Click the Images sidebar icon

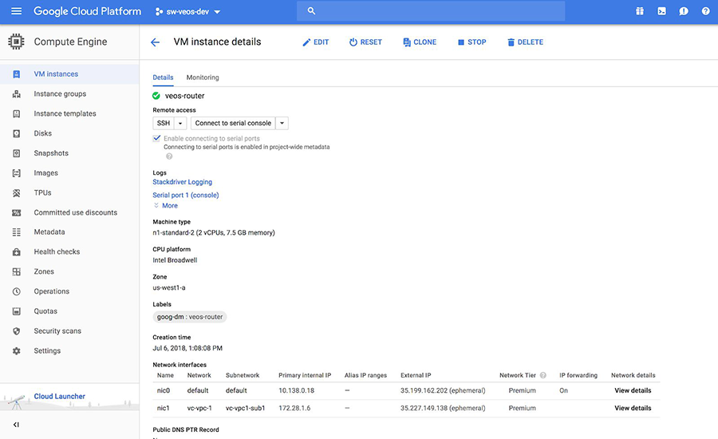point(17,173)
